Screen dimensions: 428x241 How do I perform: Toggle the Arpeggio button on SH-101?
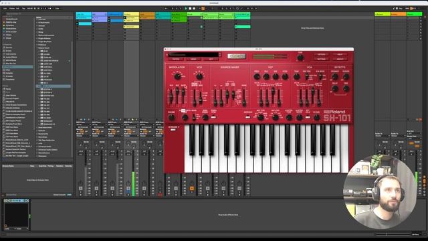coord(247,117)
